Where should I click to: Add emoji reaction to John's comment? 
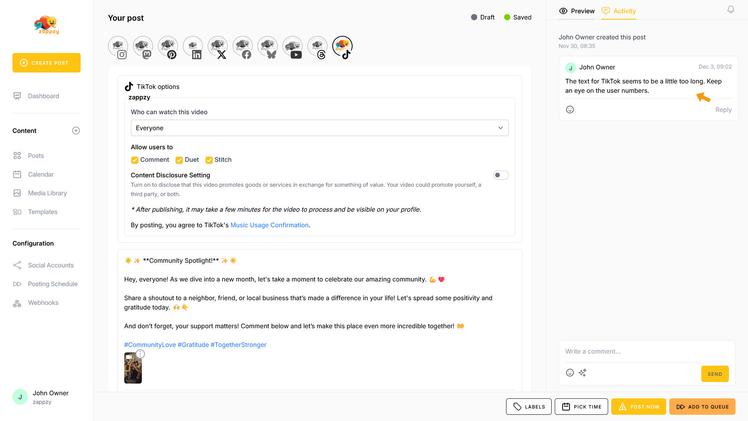point(570,110)
